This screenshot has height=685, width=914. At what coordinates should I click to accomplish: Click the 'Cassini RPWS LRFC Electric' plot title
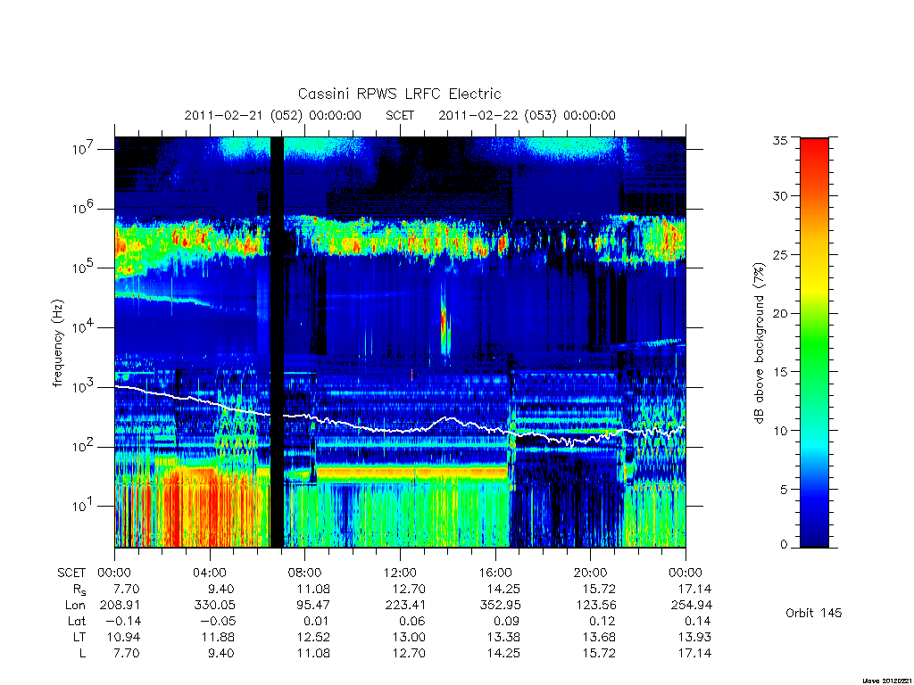click(x=399, y=94)
